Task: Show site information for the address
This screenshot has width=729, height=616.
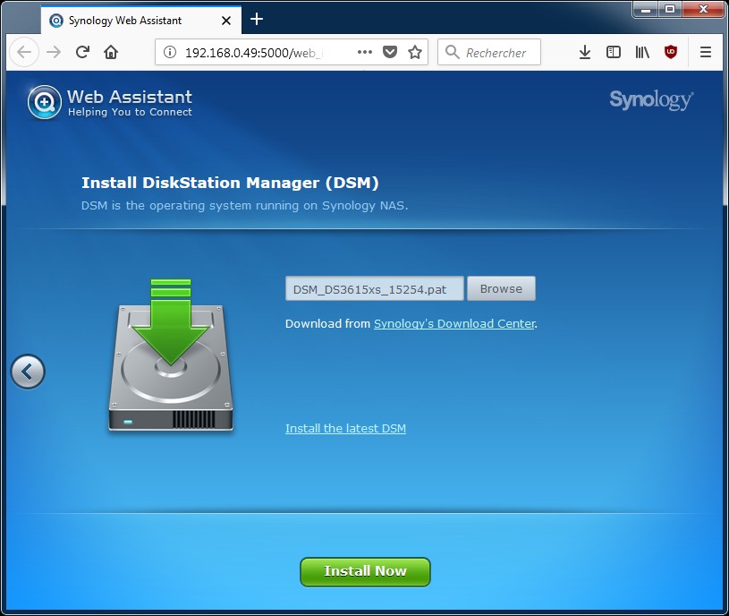Action: click(x=171, y=53)
